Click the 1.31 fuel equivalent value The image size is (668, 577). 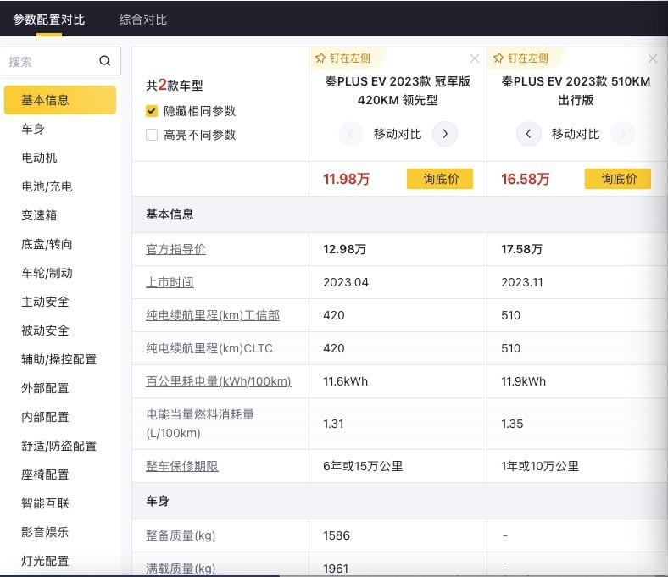tap(333, 424)
